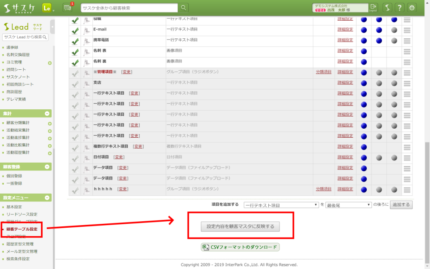Screen dimensions: 430x269
Task: Click the search magnifier button in header
Action: click(184, 8)
